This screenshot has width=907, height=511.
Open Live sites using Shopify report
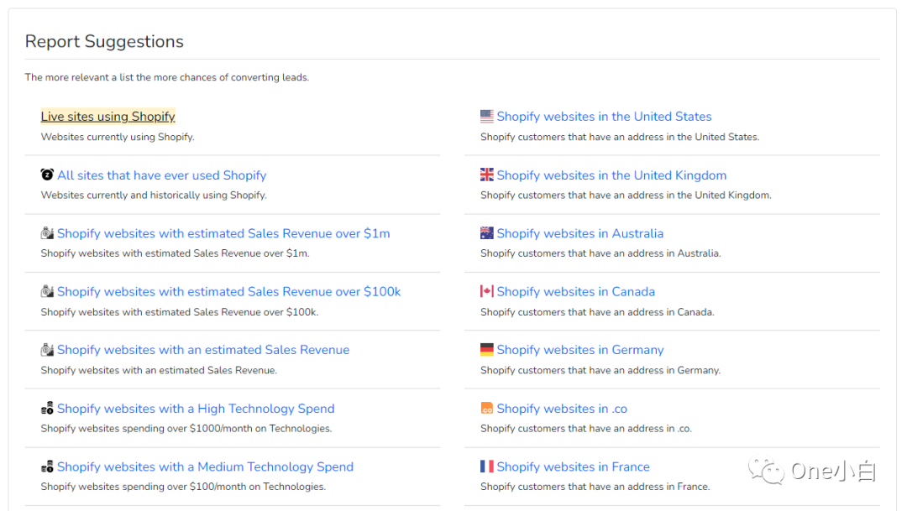[x=108, y=117]
